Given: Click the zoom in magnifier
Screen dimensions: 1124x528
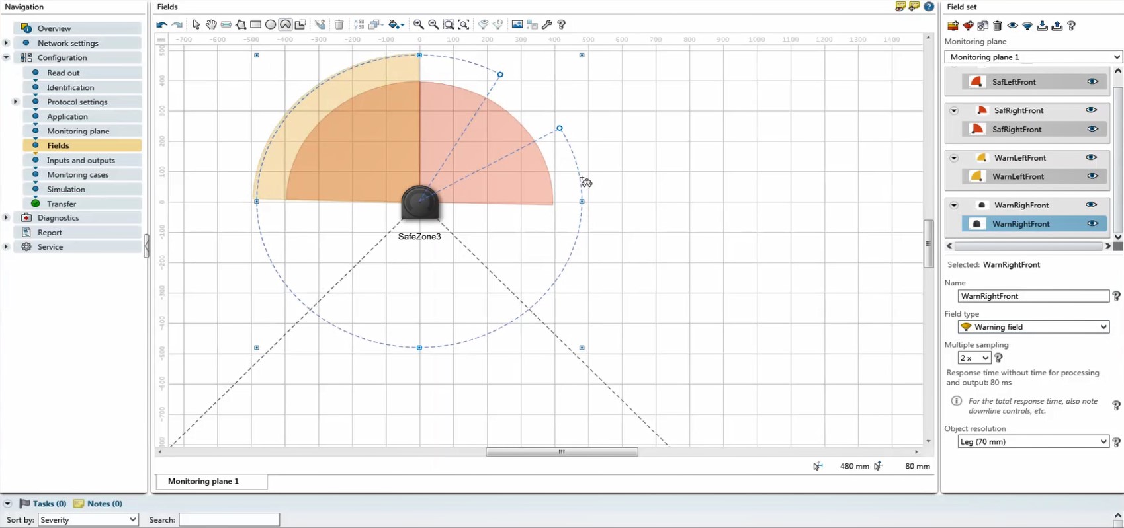Looking at the screenshot, I should pyautogui.click(x=419, y=24).
